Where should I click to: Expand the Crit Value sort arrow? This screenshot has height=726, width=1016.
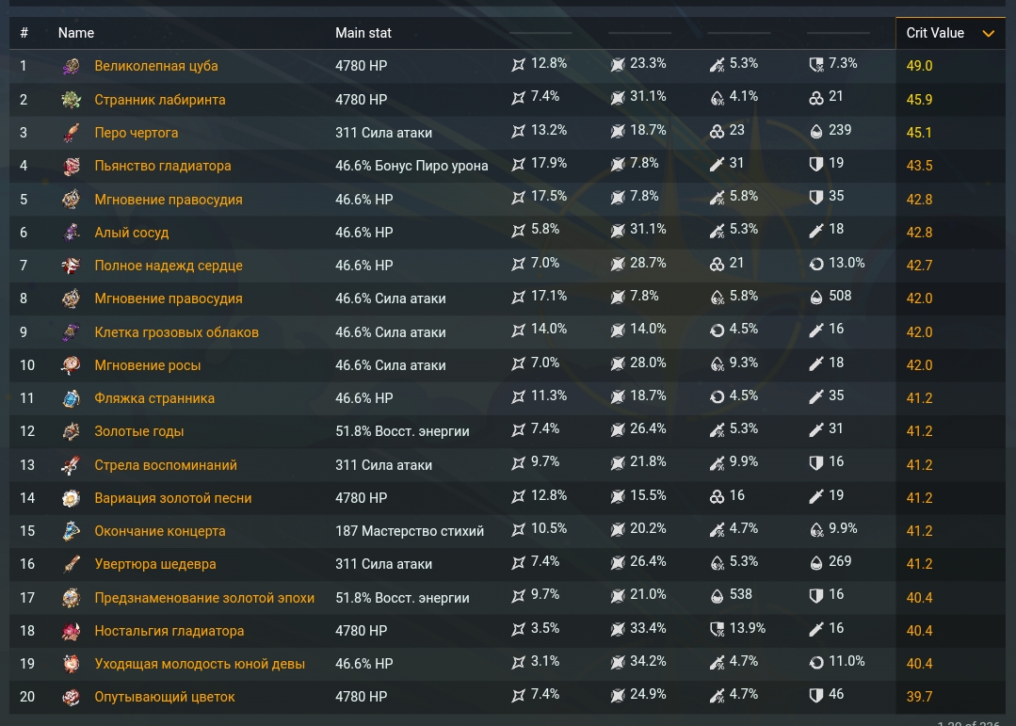(988, 34)
